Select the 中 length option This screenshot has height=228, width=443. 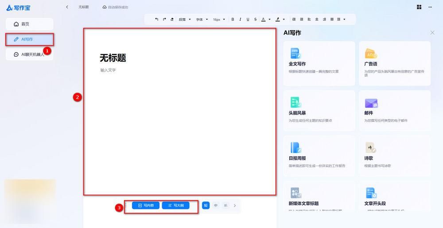pos(216,205)
